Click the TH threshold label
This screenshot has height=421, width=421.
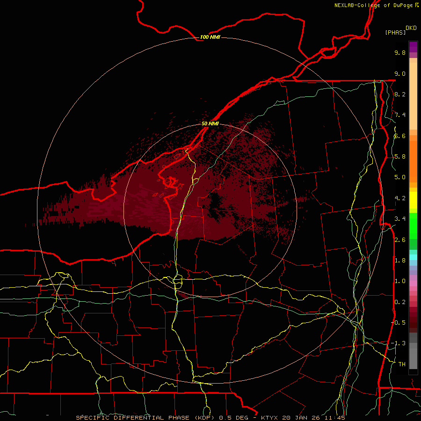[402, 364]
